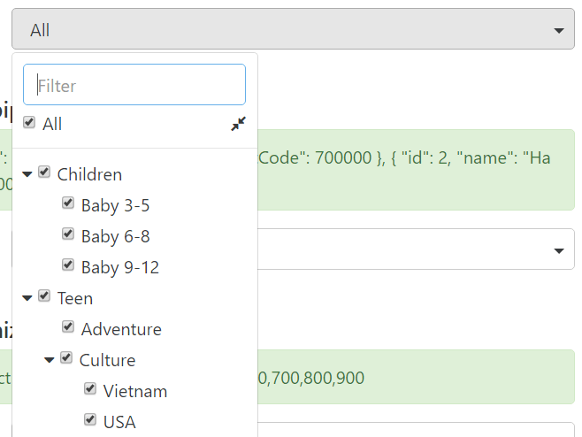Screen dimensions: 582x437
Task: Toggle the Baby 6-8 checkbox
Action: (68, 235)
